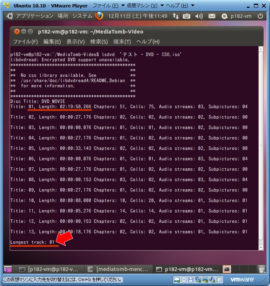Screen dimensions: 270x286
Task: Expand the 仮想マシン dropdown arrow
Action: click(x=162, y=6)
